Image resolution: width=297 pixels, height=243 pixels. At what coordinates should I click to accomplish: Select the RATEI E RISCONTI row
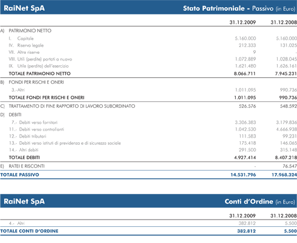(x=148, y=166)
